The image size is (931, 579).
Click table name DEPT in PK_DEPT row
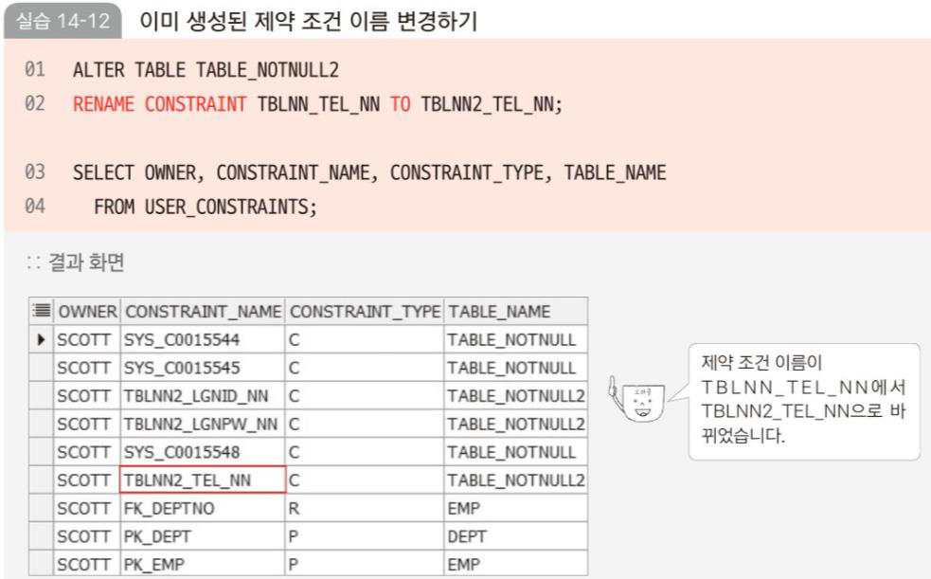tap(515, 536)
